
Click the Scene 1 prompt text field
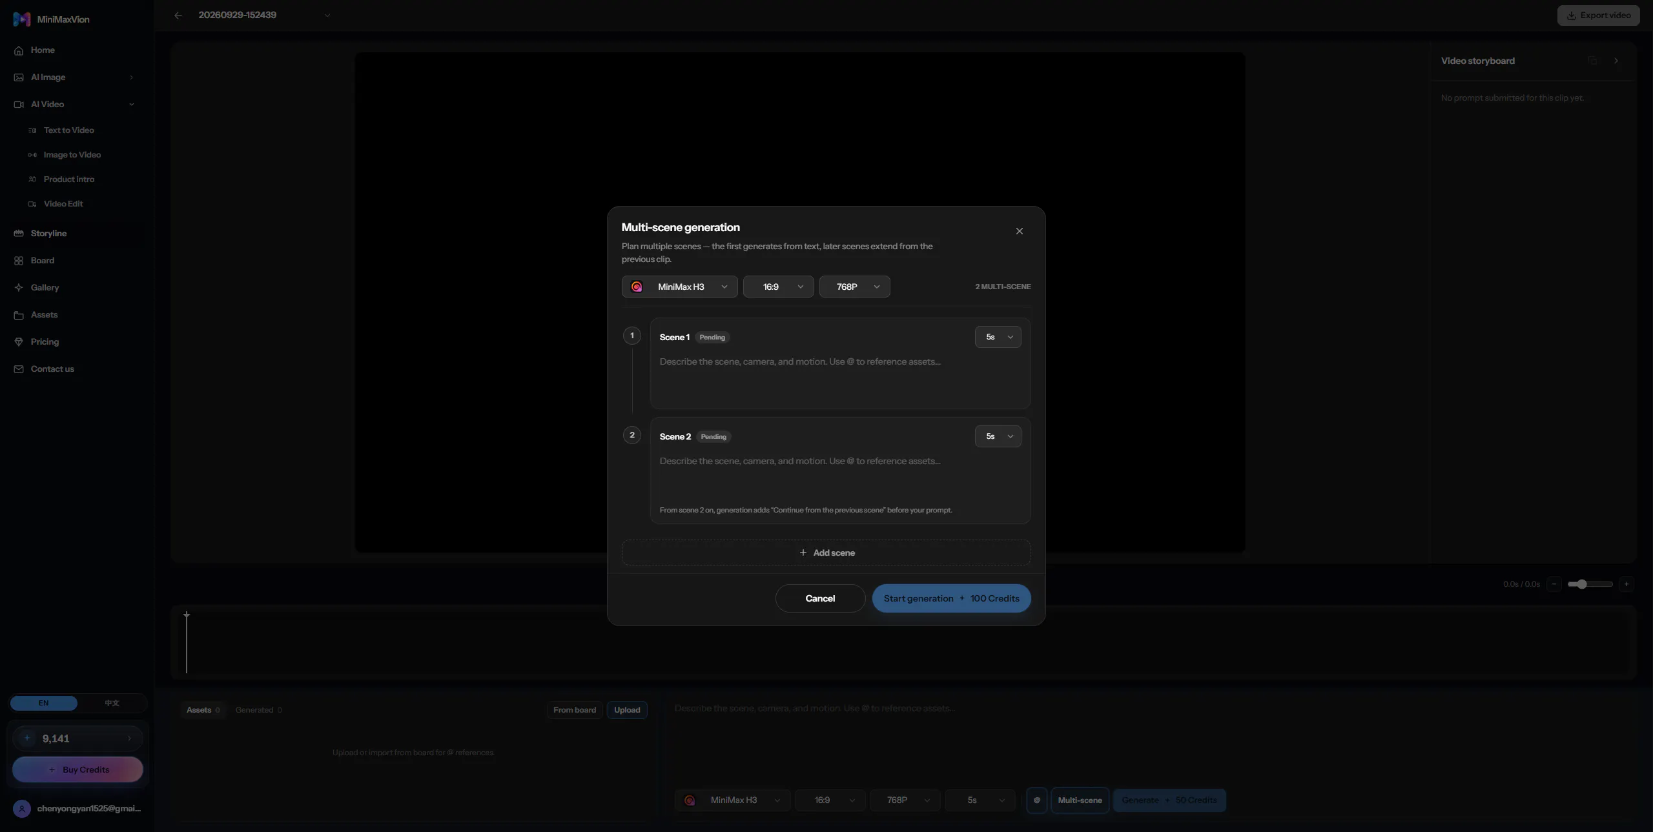click(840, 378)
